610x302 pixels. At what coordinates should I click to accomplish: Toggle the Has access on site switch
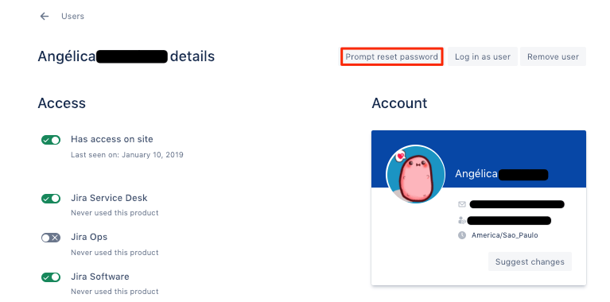click(51, 140)
